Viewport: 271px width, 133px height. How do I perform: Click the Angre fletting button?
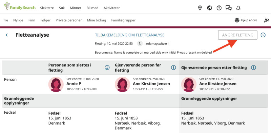(x=238, y=35)
